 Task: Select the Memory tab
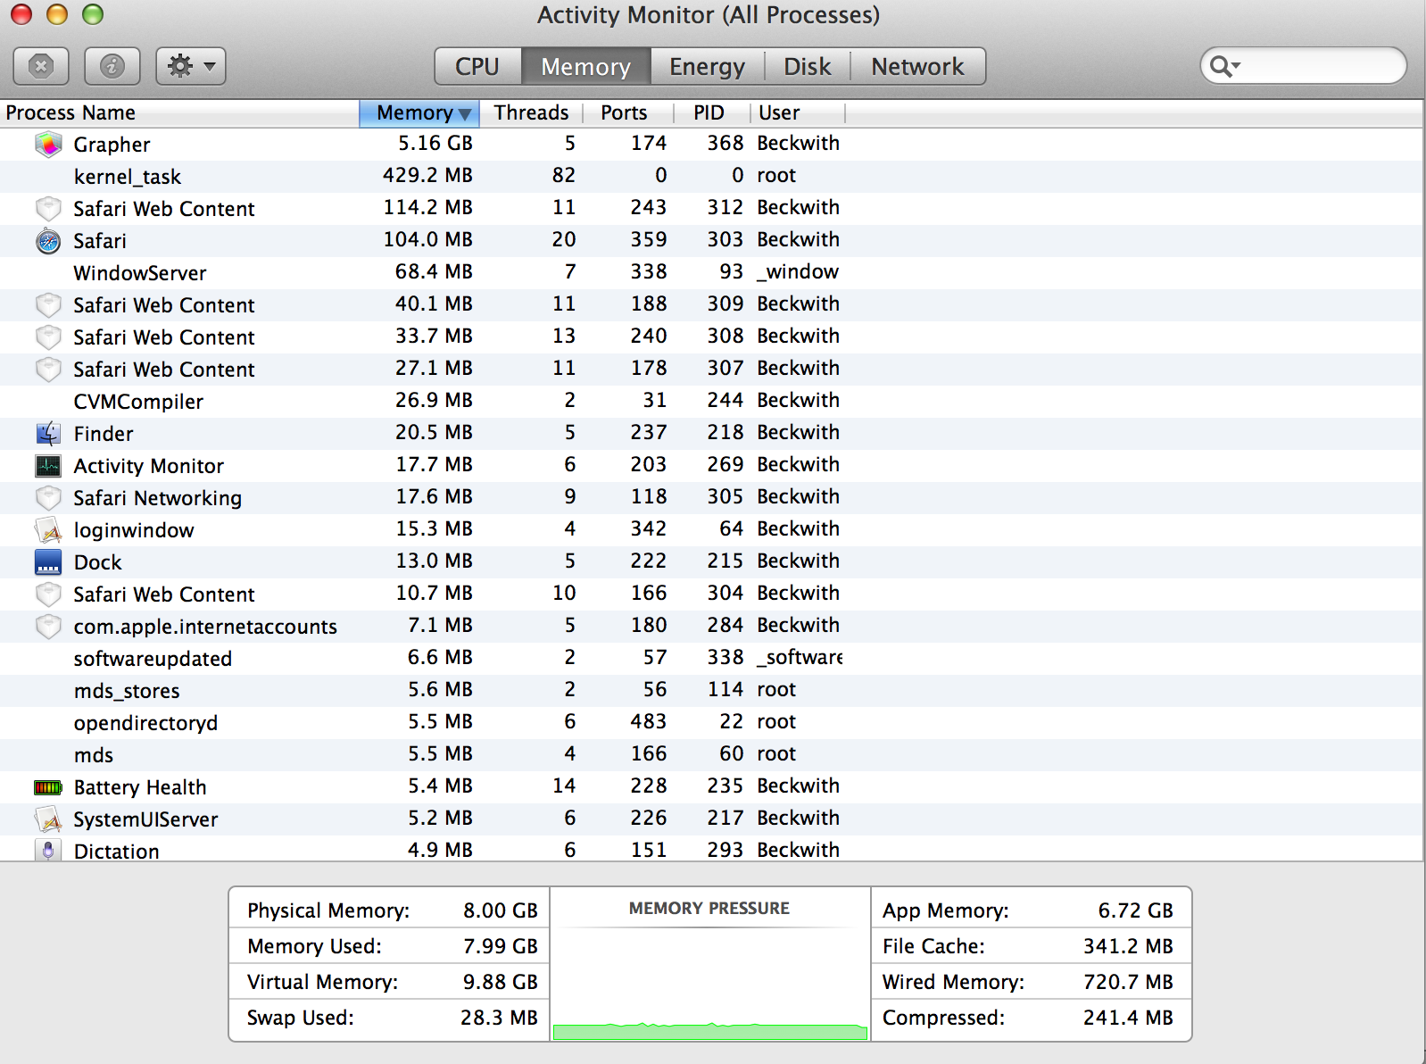click(x=585, y=67)
